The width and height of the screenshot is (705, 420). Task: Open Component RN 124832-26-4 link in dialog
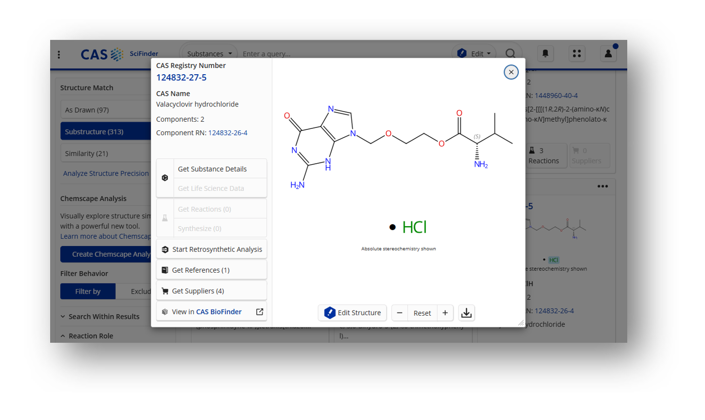coord(228,132)
